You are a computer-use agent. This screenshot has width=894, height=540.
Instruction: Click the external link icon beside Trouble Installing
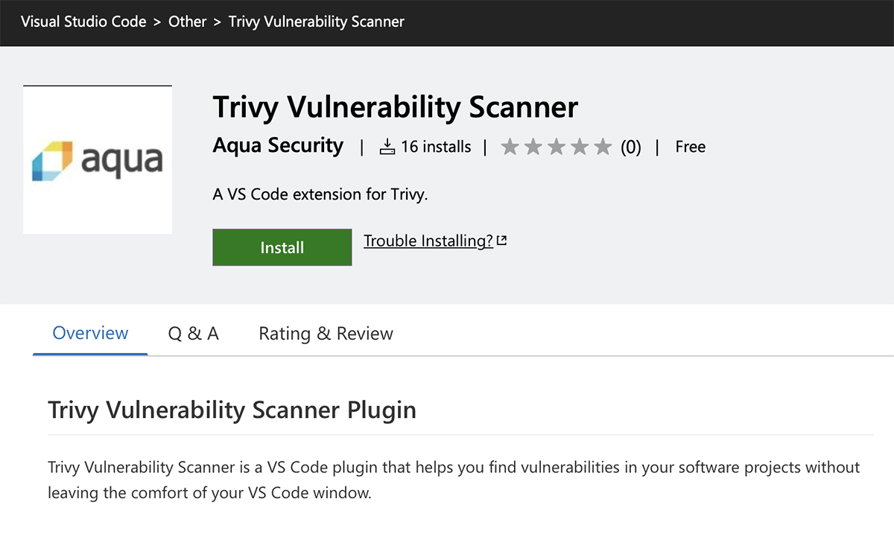point(502,241)
